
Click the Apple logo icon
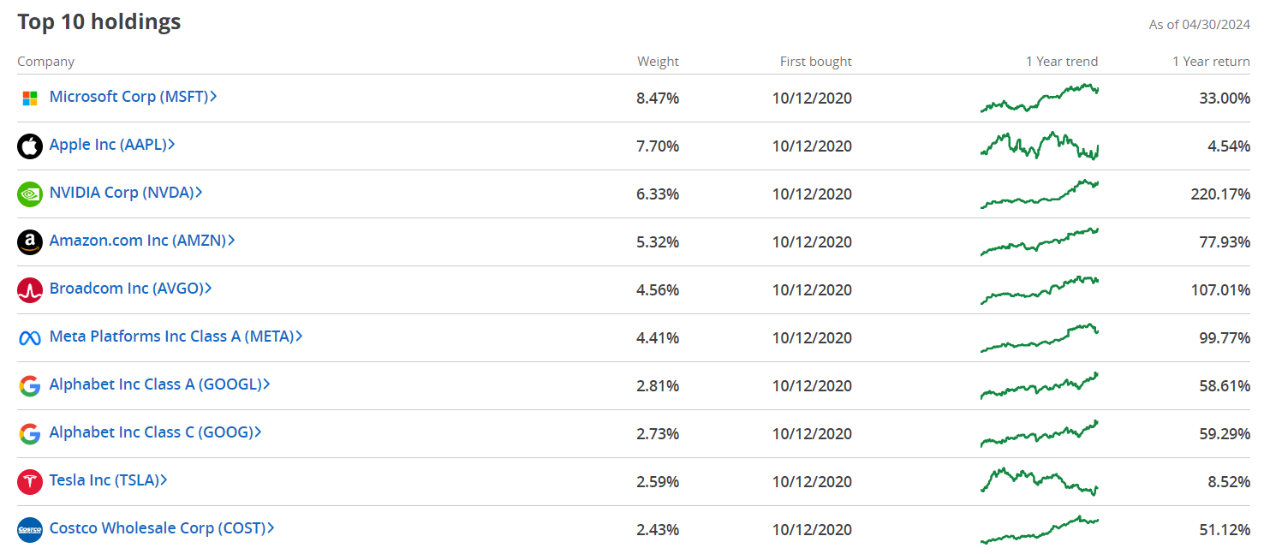click(x=30, y=146)
